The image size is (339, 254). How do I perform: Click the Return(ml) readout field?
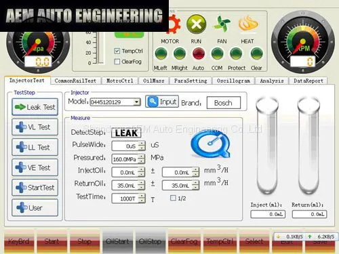tap(309, 214)
